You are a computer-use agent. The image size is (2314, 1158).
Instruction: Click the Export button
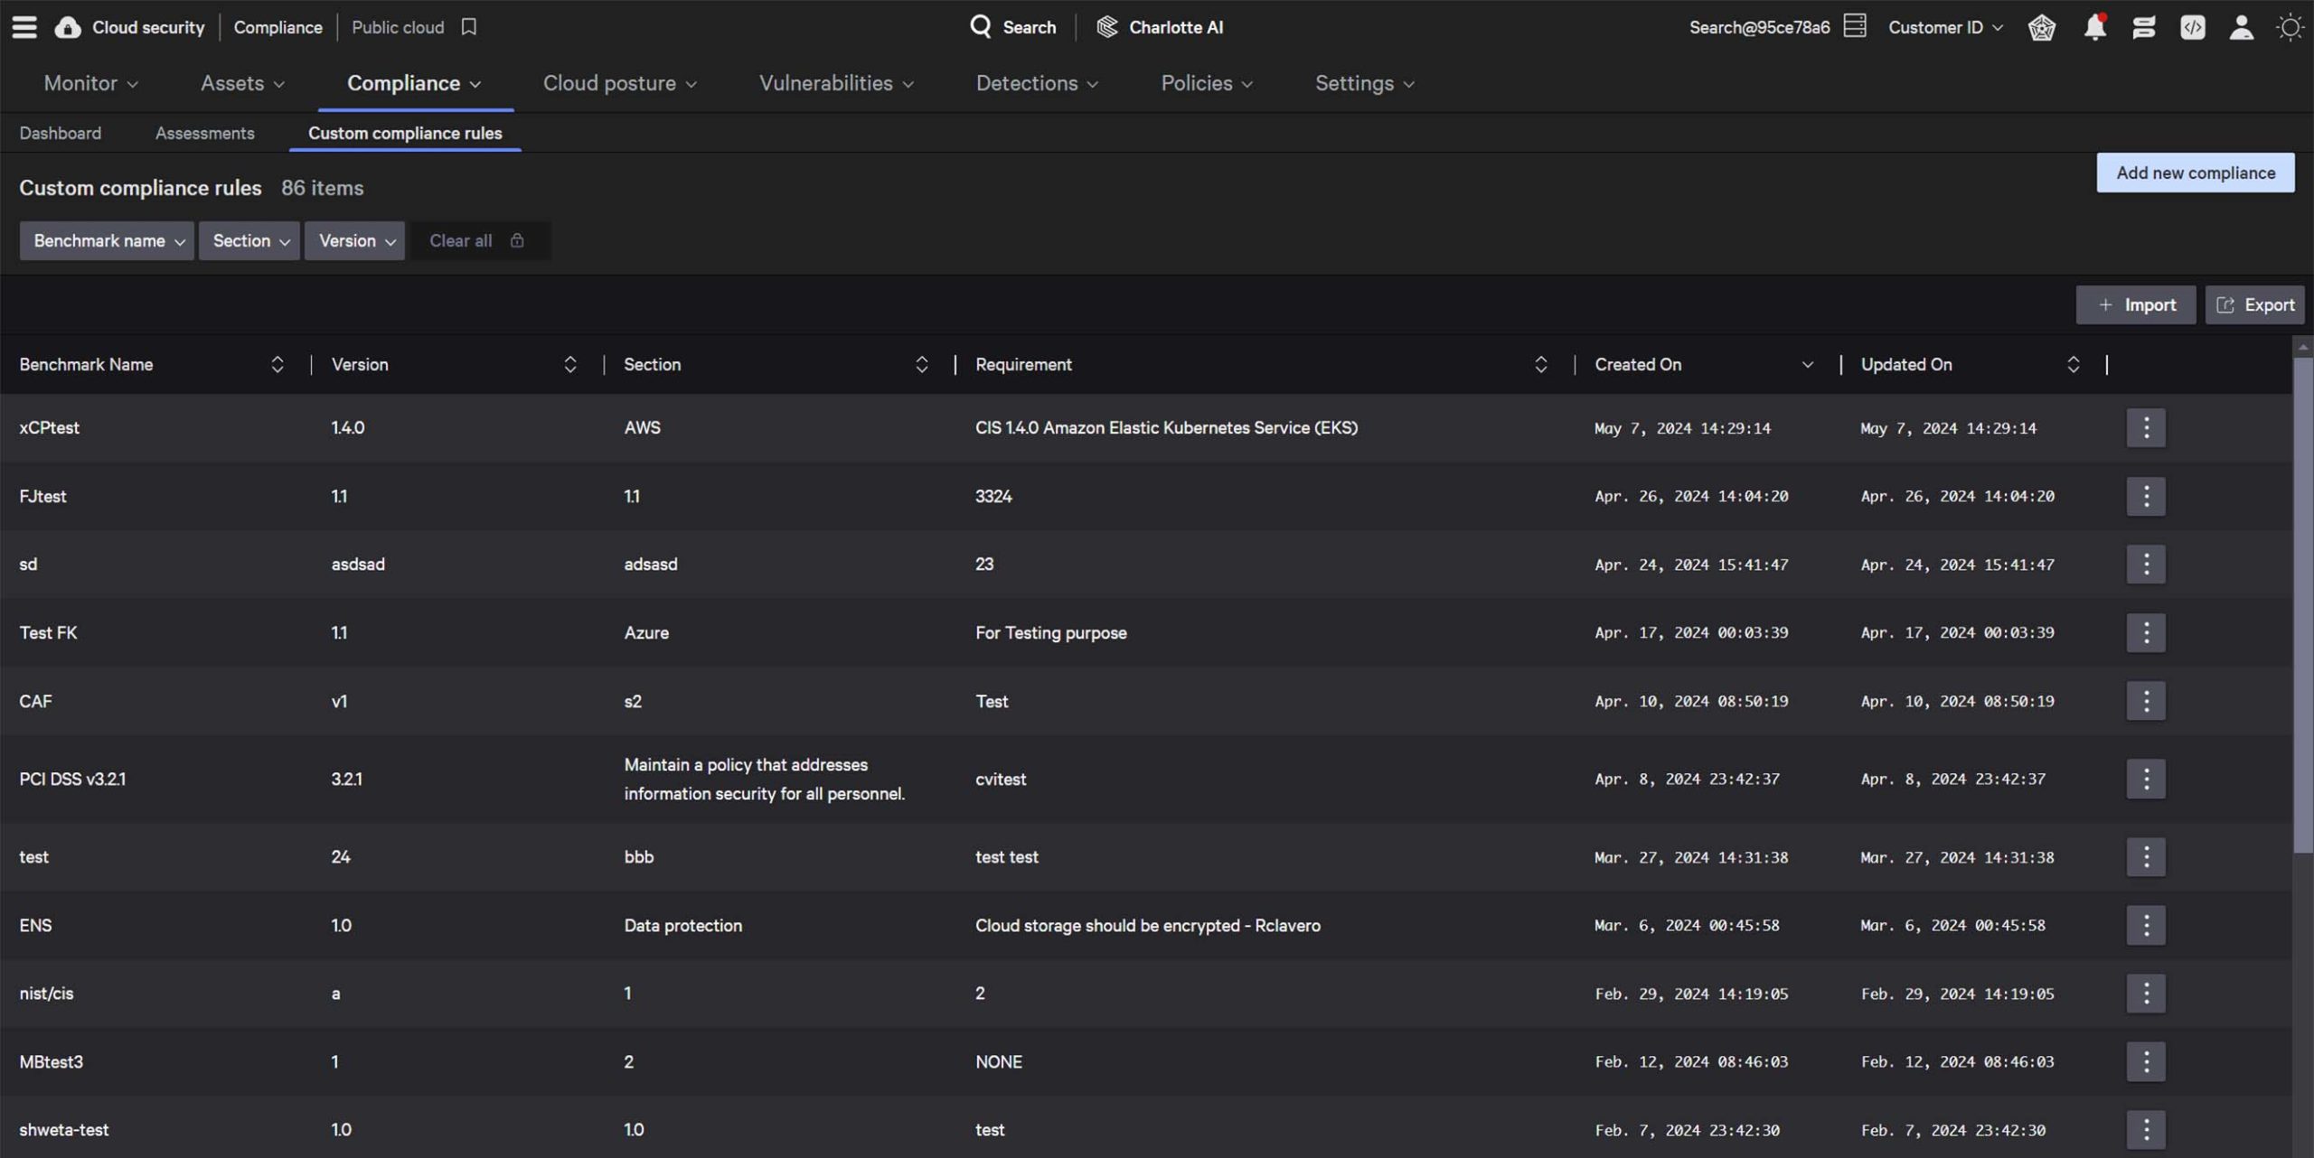(x=2254, y=304)
